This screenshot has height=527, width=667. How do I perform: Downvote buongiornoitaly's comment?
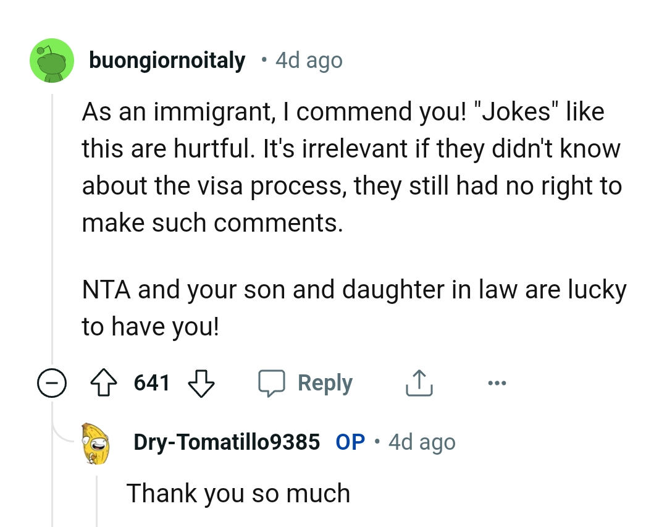201,382
